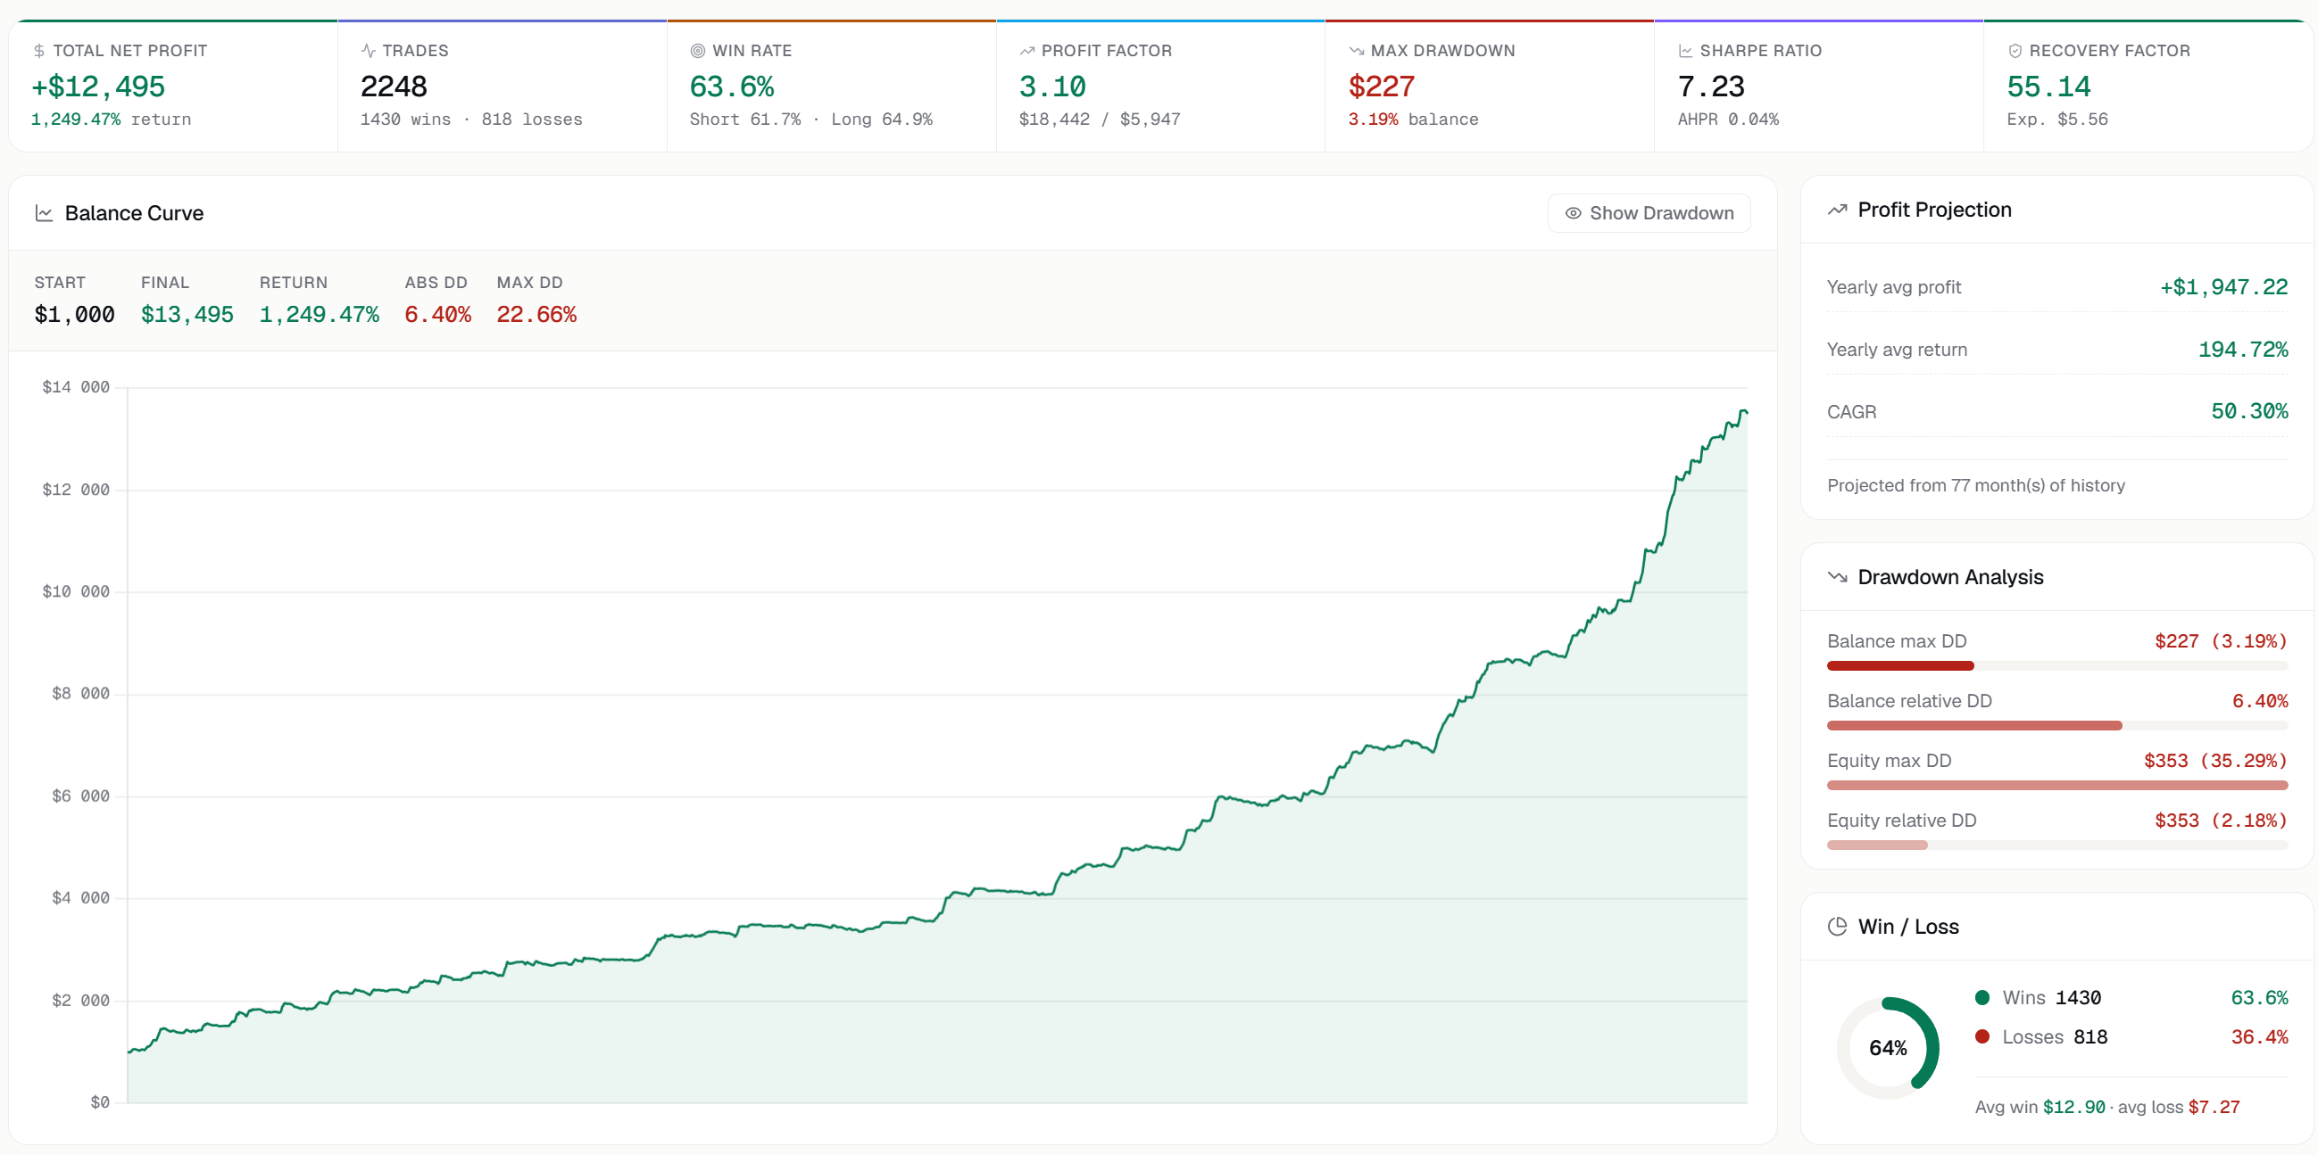Image resolution: width=2318 pixels, height=1155 pixels.
Task: Click the target icon beside Win Rate
Action: (x=697, y=51)
